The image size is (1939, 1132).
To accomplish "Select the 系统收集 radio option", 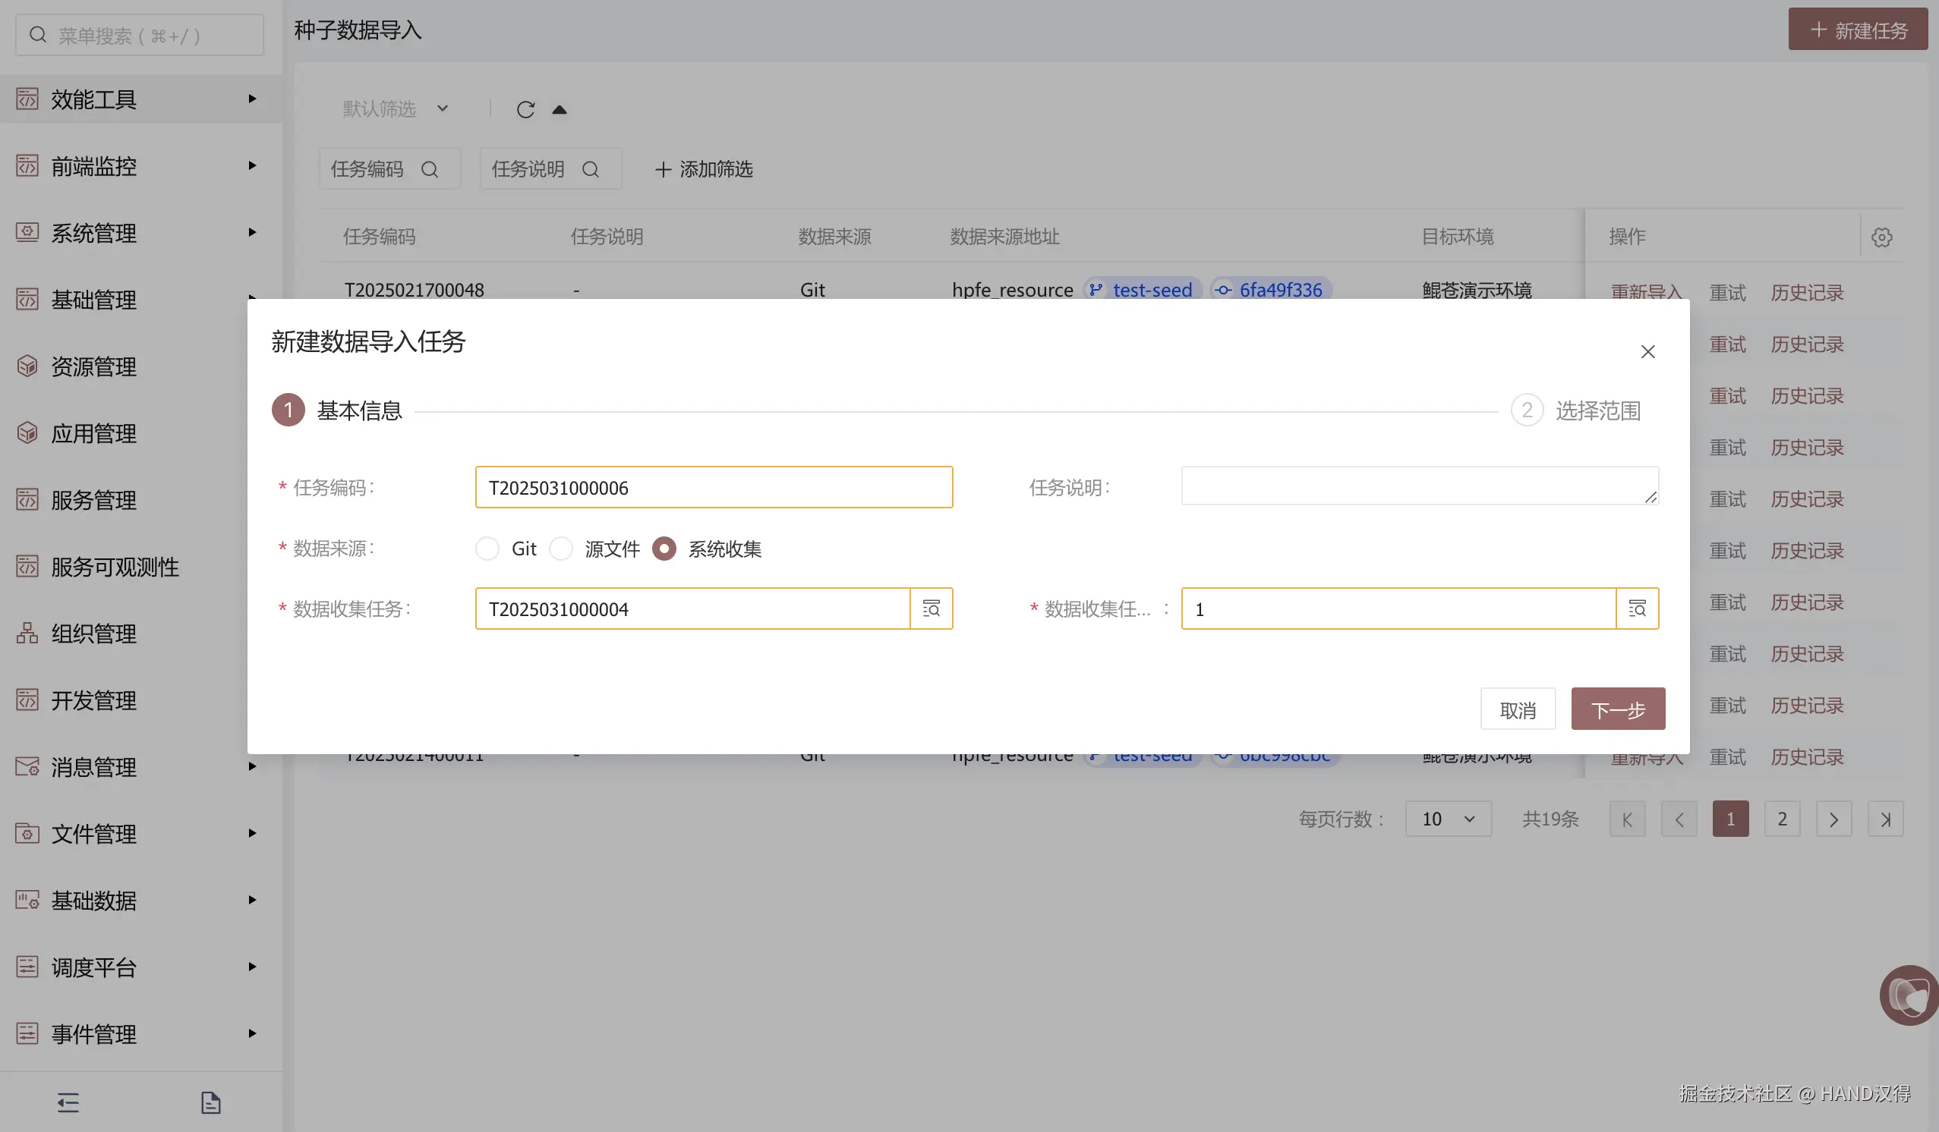I will click(664, 549).
